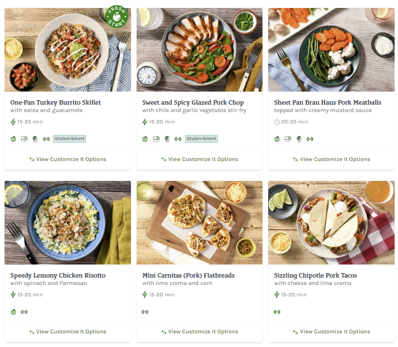Expand Customize It Options for Mini Carnitas Flatbreads
The width and height of the screenshot is (398, 347).
[x=199, y=332]
